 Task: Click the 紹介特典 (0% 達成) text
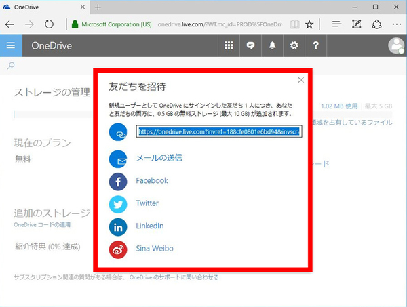[47, 246]
